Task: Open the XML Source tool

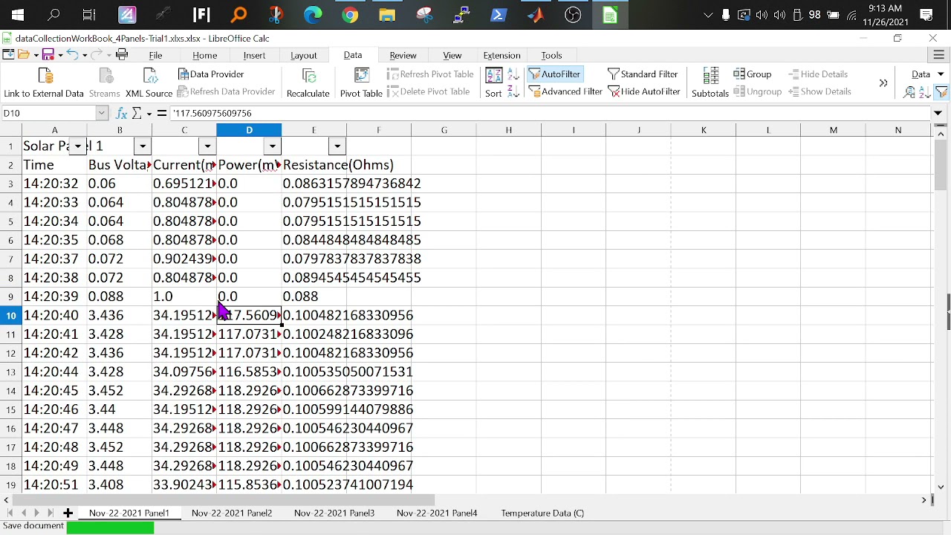Action: click(x=149, y=83)
